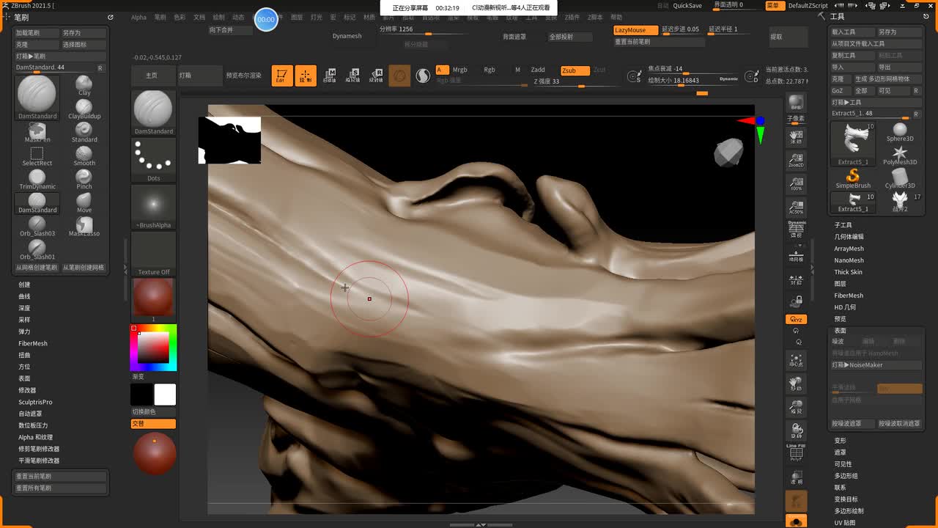Open the 帮助 Help menu
Viewport: 938px width, 528px height.
pos(616,17)
